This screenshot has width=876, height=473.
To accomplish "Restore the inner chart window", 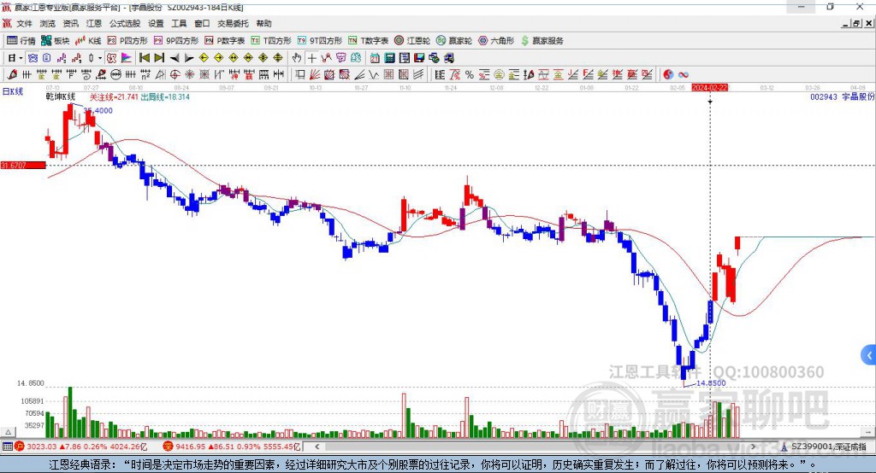I will [x=857, y=23].
